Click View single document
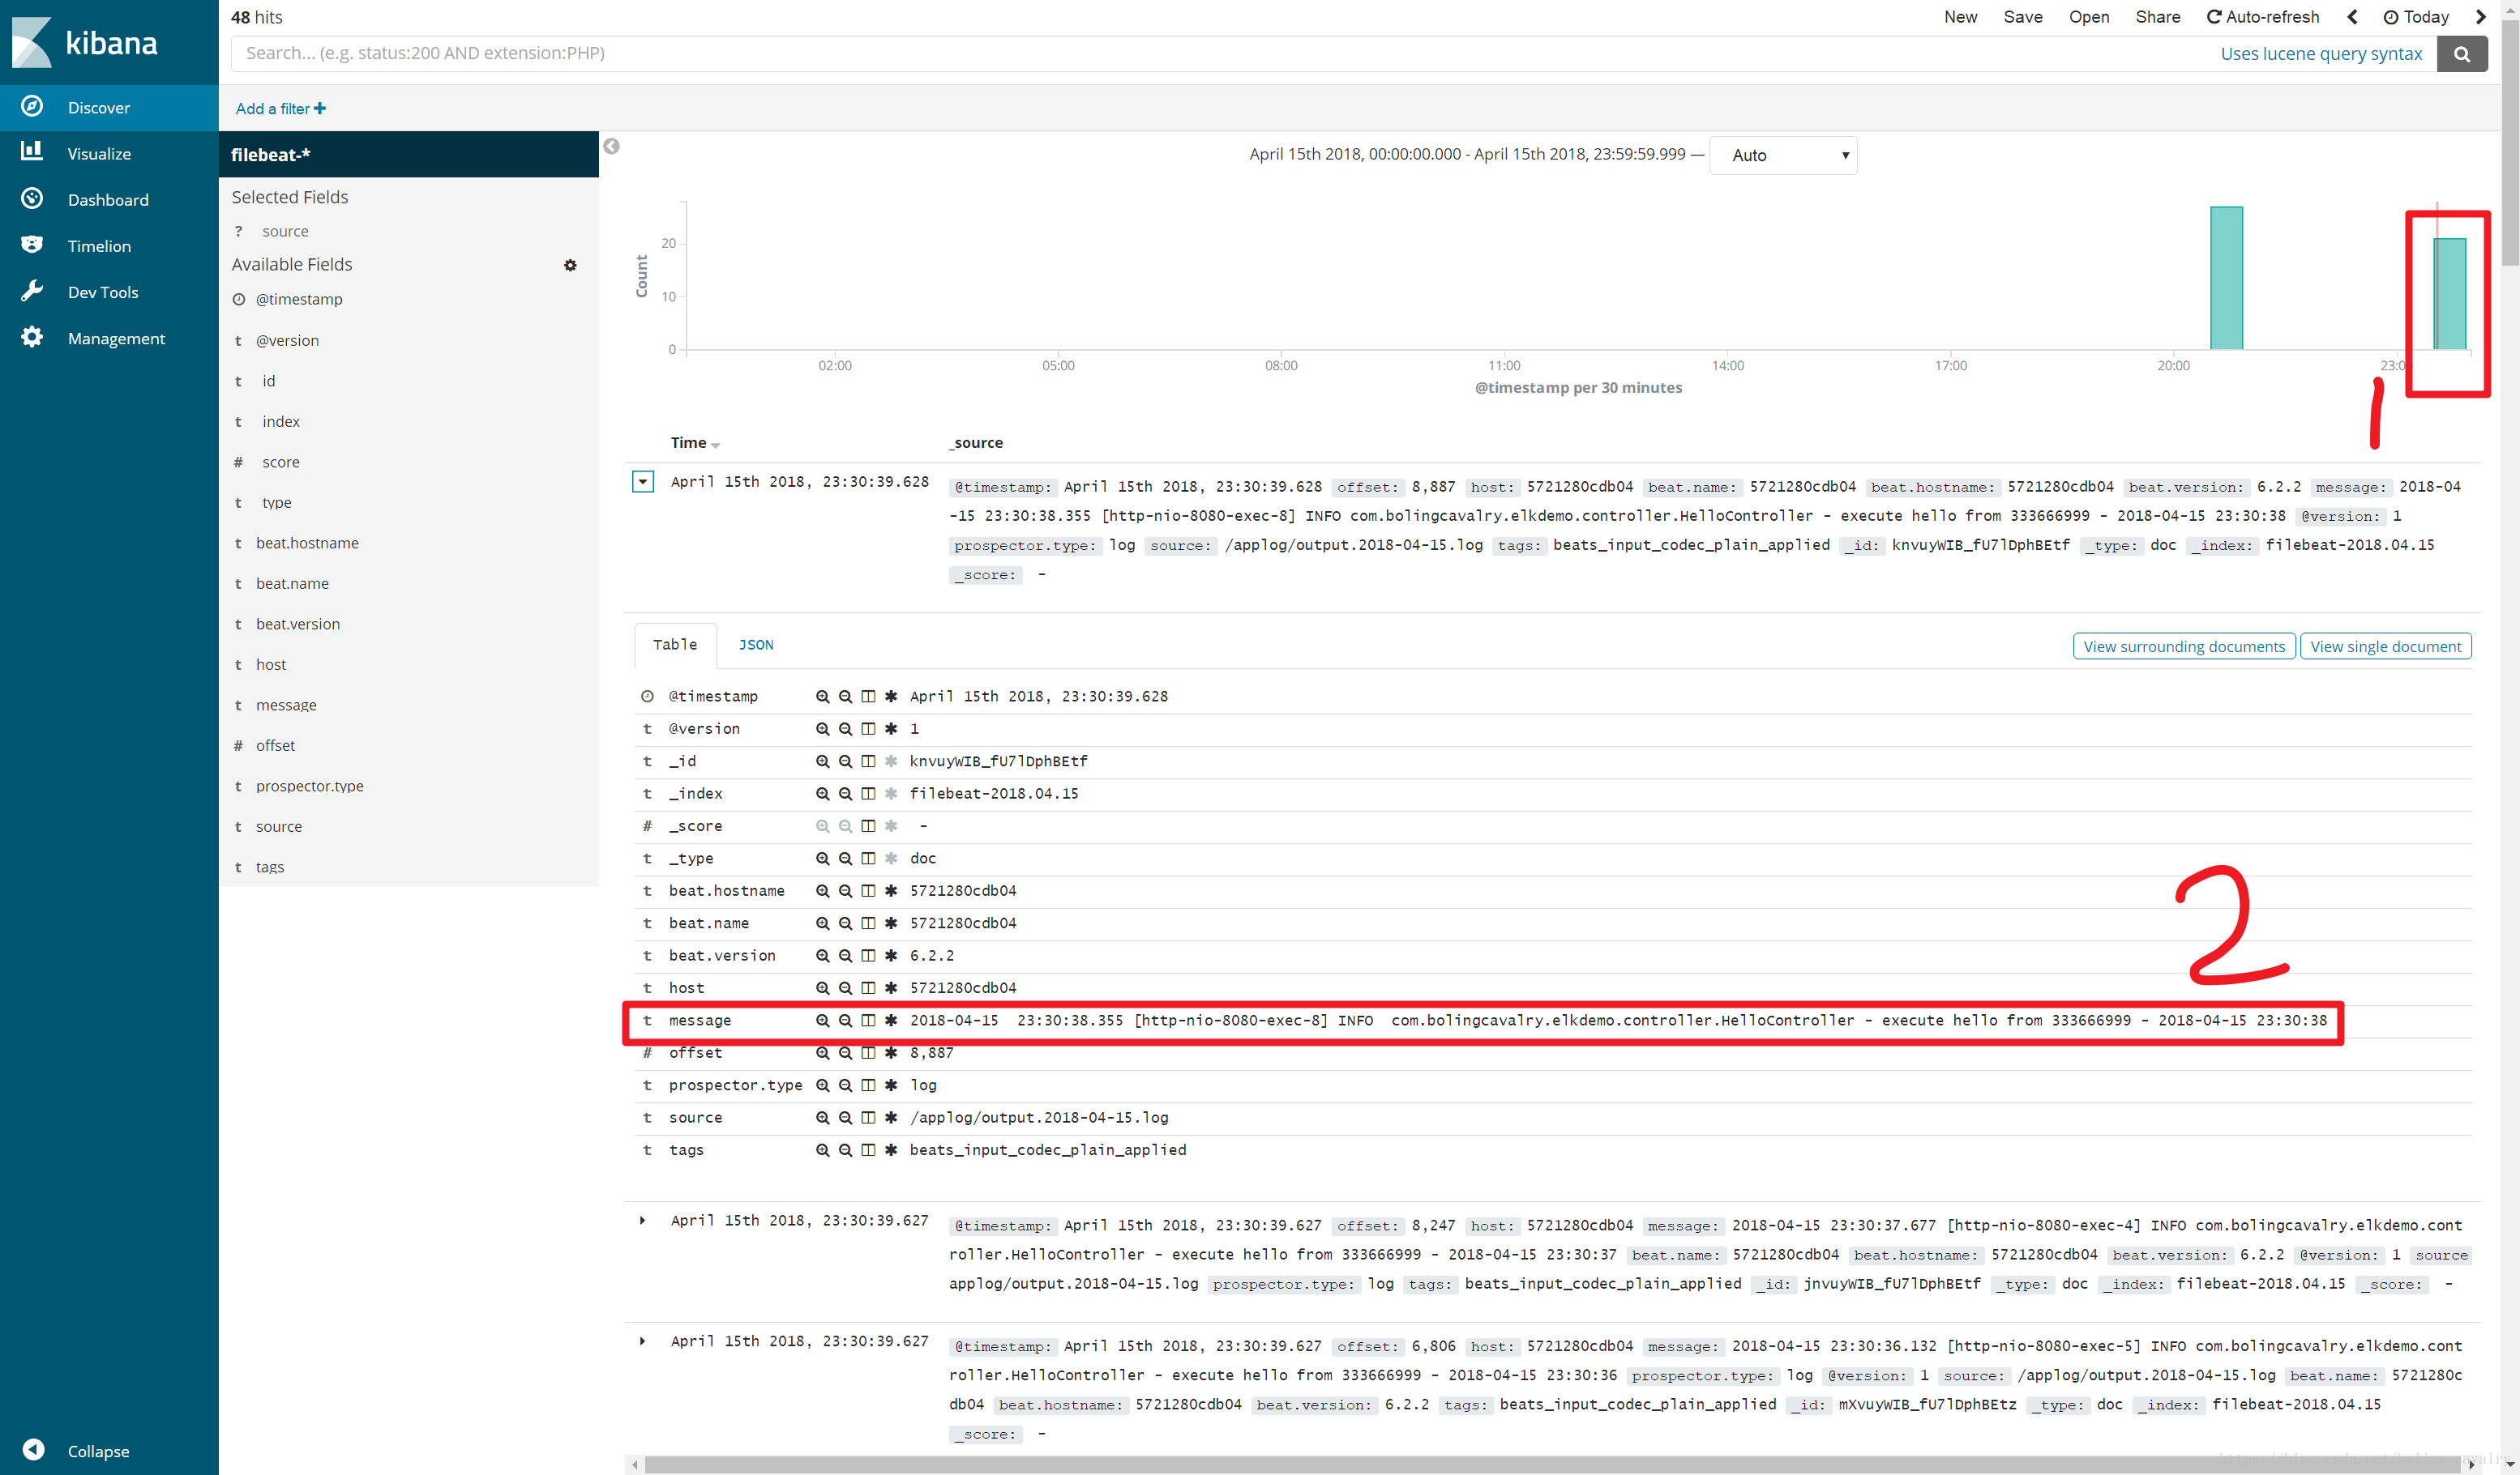2520x1475 pixels. pos(2385,646)
